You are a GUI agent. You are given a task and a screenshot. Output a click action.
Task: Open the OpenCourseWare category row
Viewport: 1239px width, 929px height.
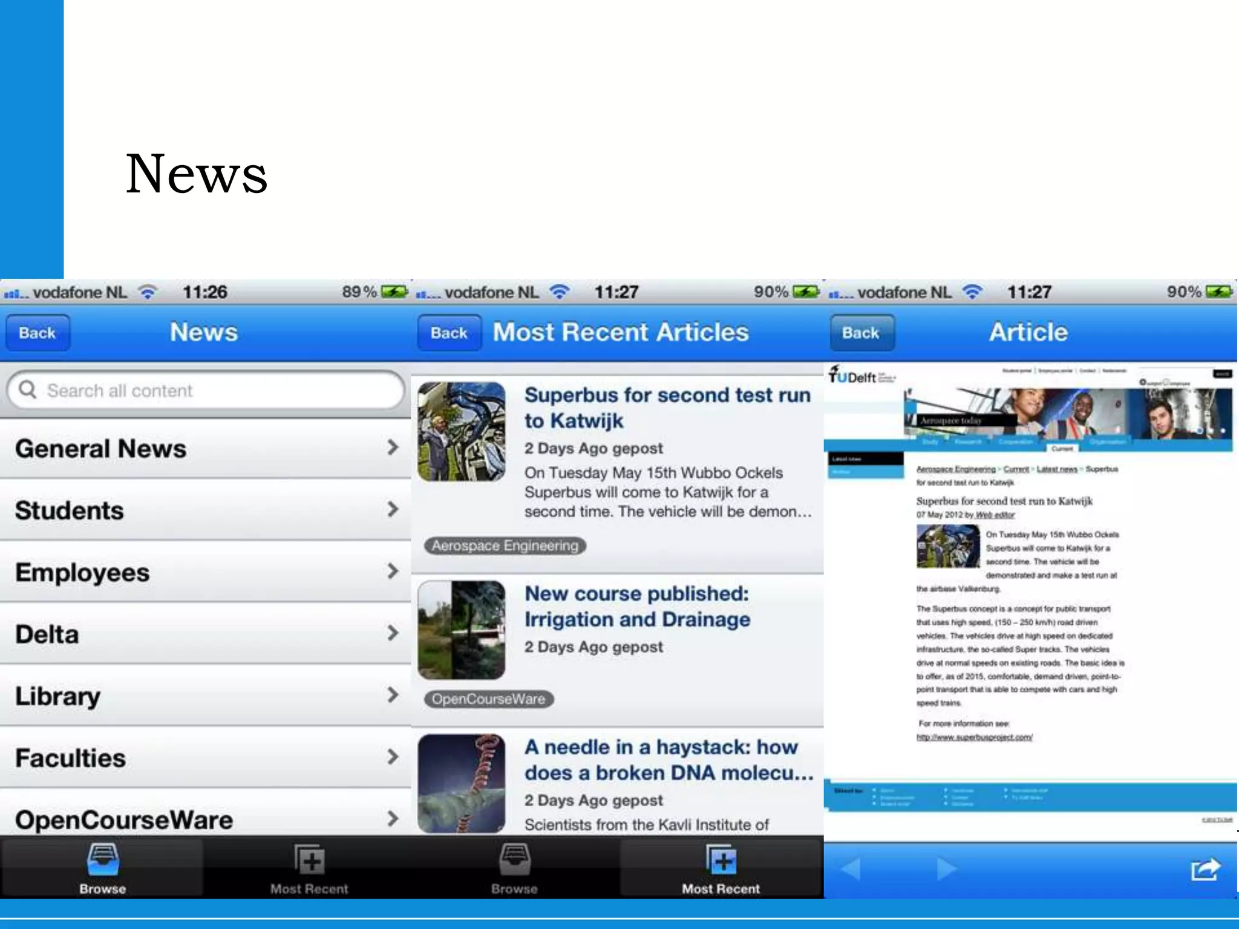[x=206, y=813]
